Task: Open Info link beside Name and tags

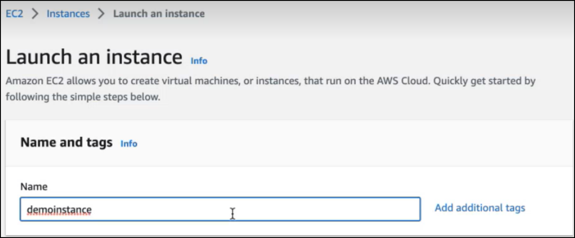Action: (x=129, y=144)
